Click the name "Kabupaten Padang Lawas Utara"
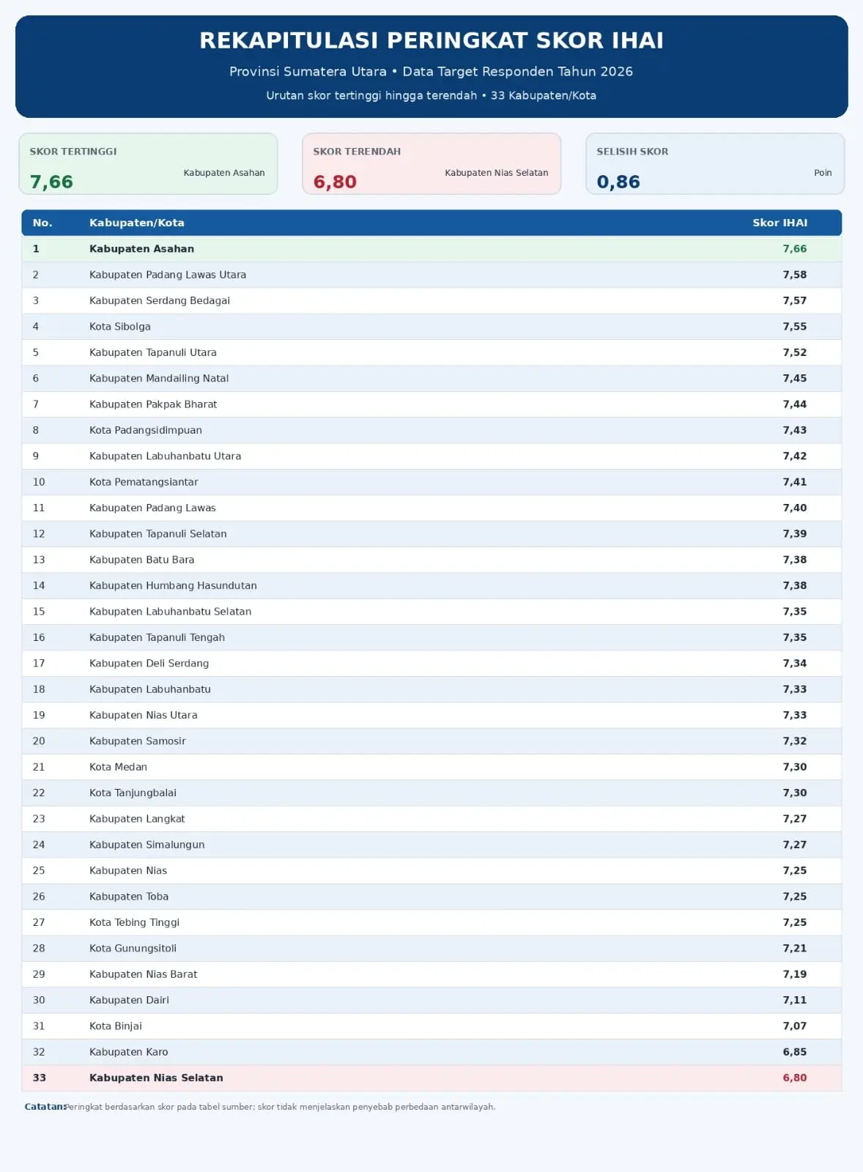The image size is (863, 1172). coord(168,275)
